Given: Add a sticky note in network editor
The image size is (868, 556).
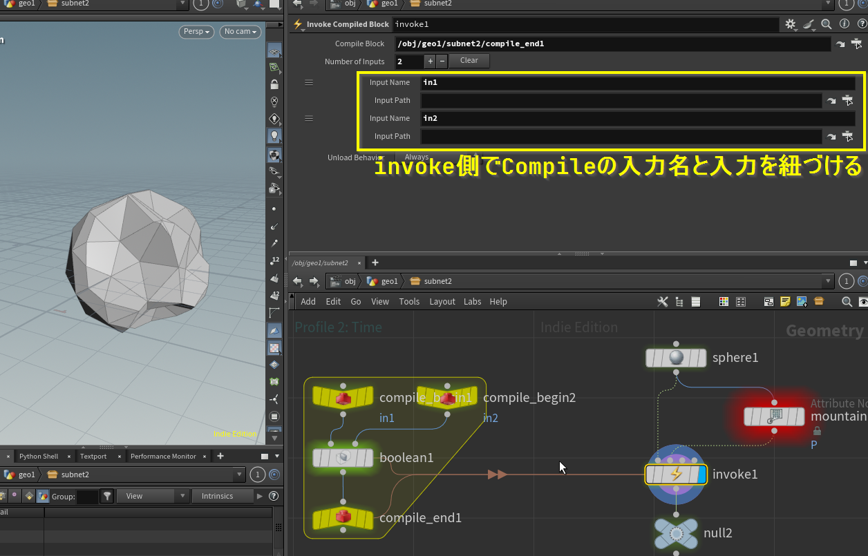Looking at the screenshot, I should click(x=785, y=302).
